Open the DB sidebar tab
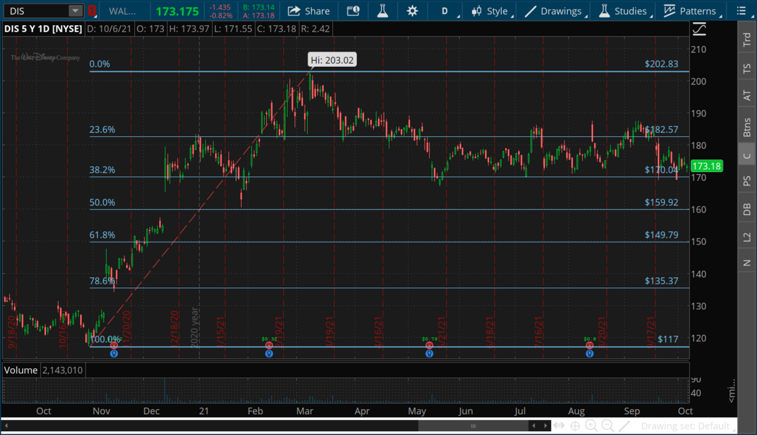This screenshot has width=757, height=435. click(x=747, y=209)
